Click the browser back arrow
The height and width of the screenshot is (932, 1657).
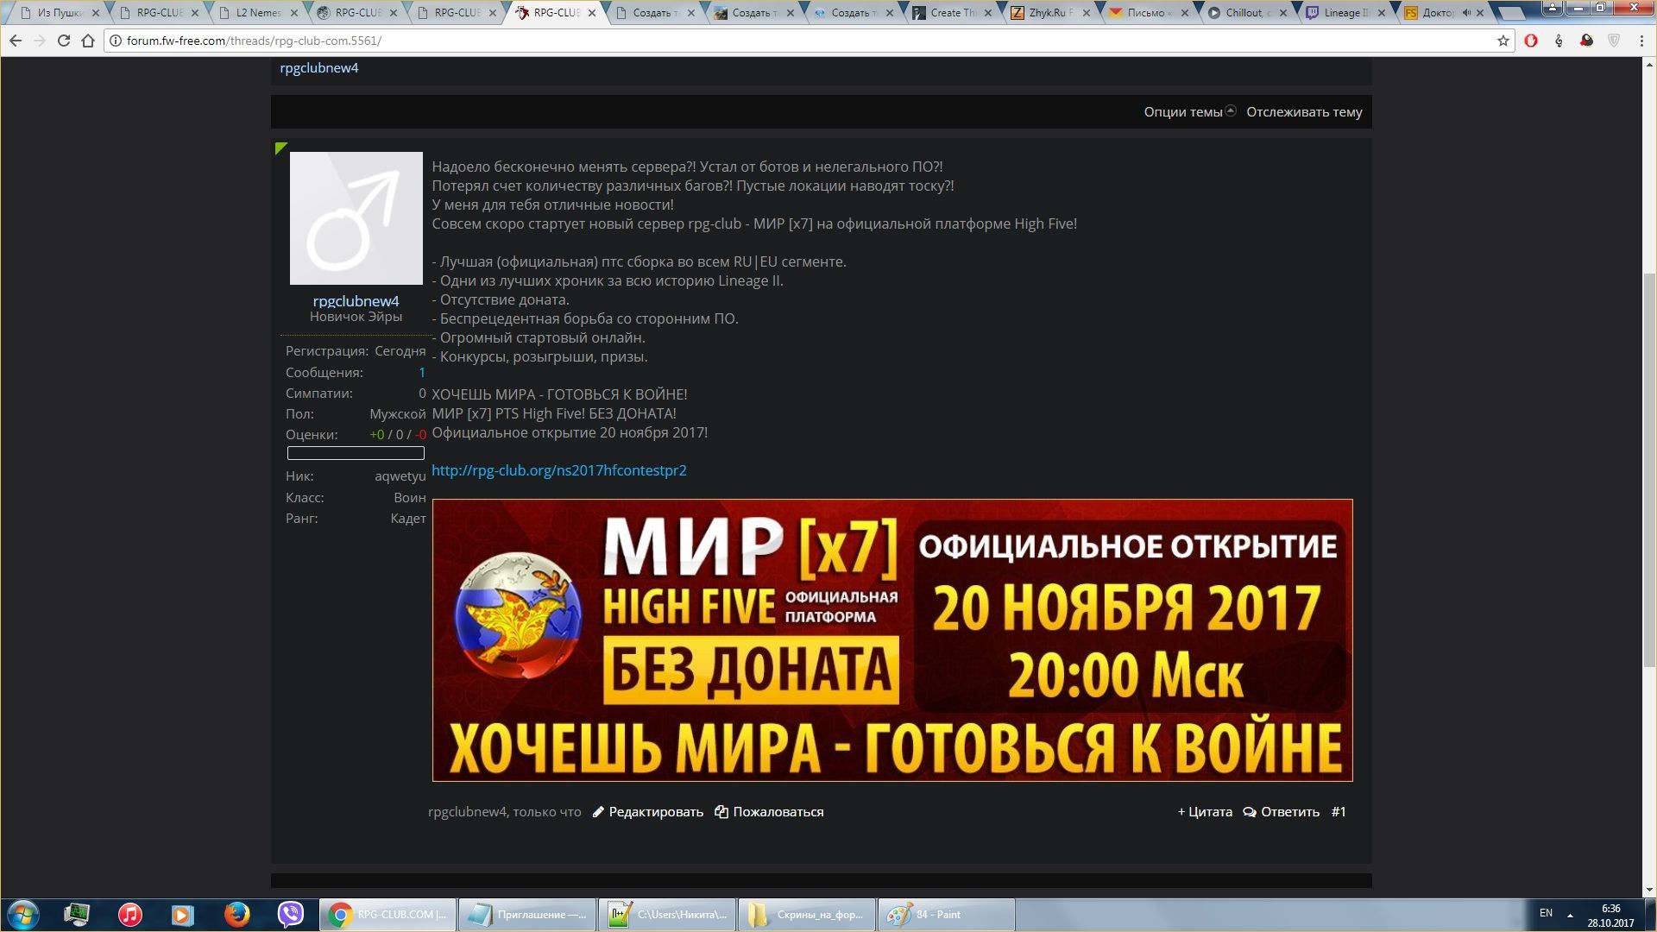16,41
